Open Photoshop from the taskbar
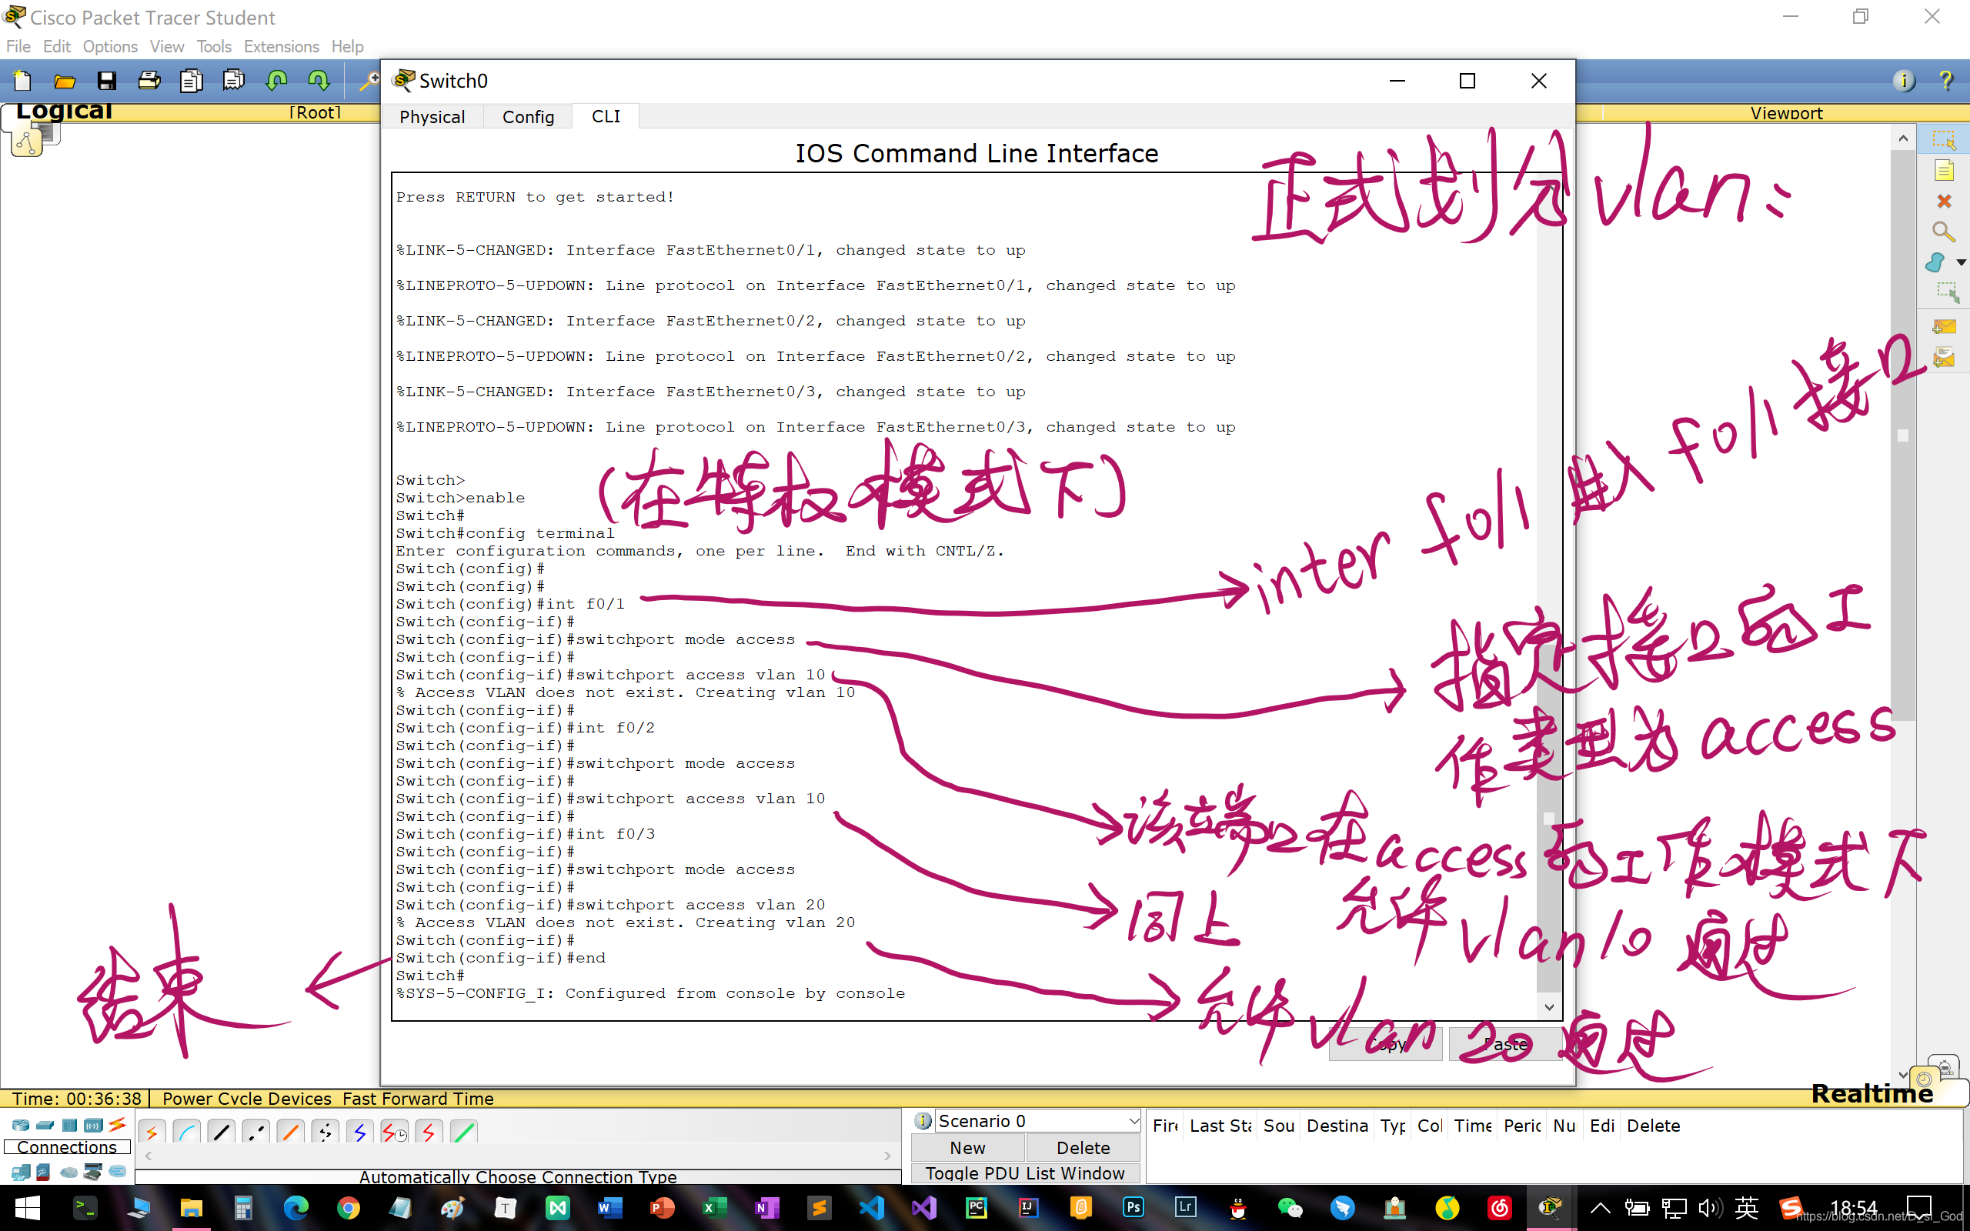This screenshot has height=1231, width=1970. tap(1134, 1207)
